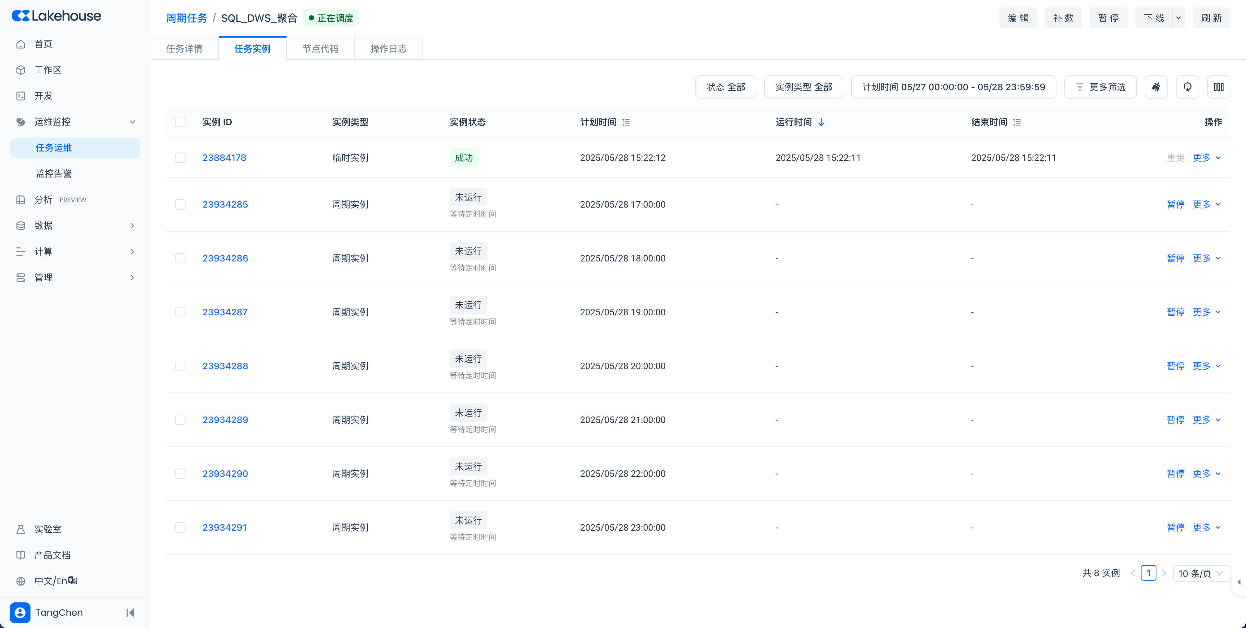Screen dimensions: 1246x628
Task: Open the 下线 button dropdown arrow
Action: (x=1178, y=18)
